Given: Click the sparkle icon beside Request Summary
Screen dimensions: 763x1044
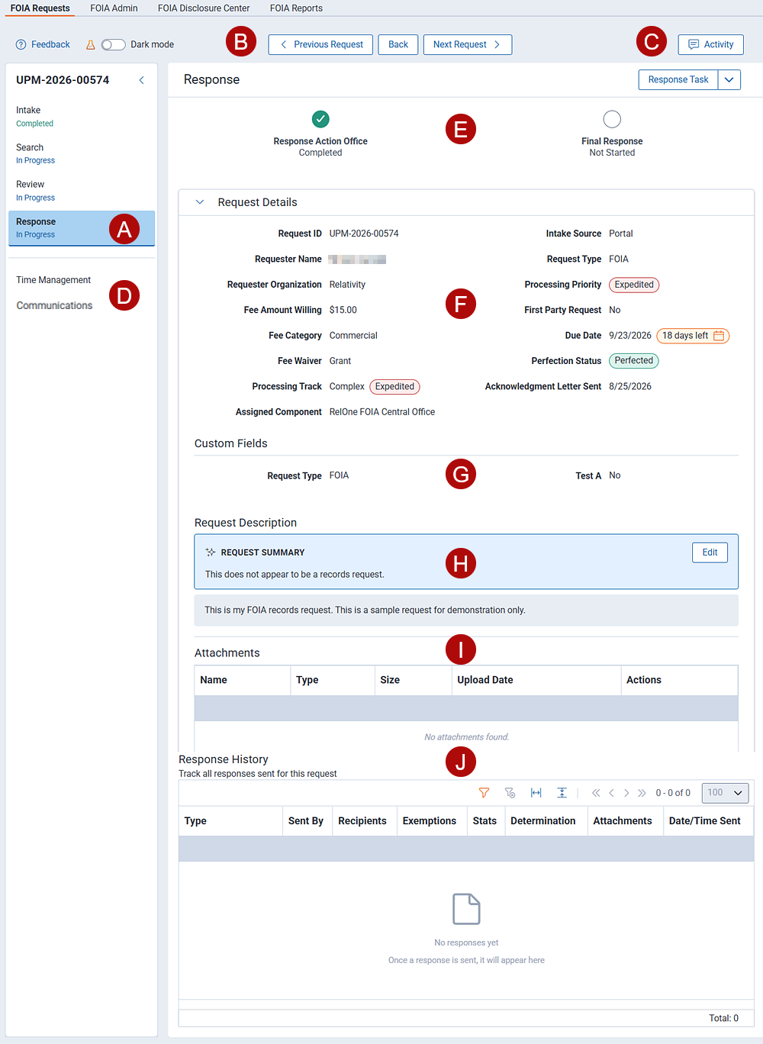Looking at the screenshot, I should [211, 553].
